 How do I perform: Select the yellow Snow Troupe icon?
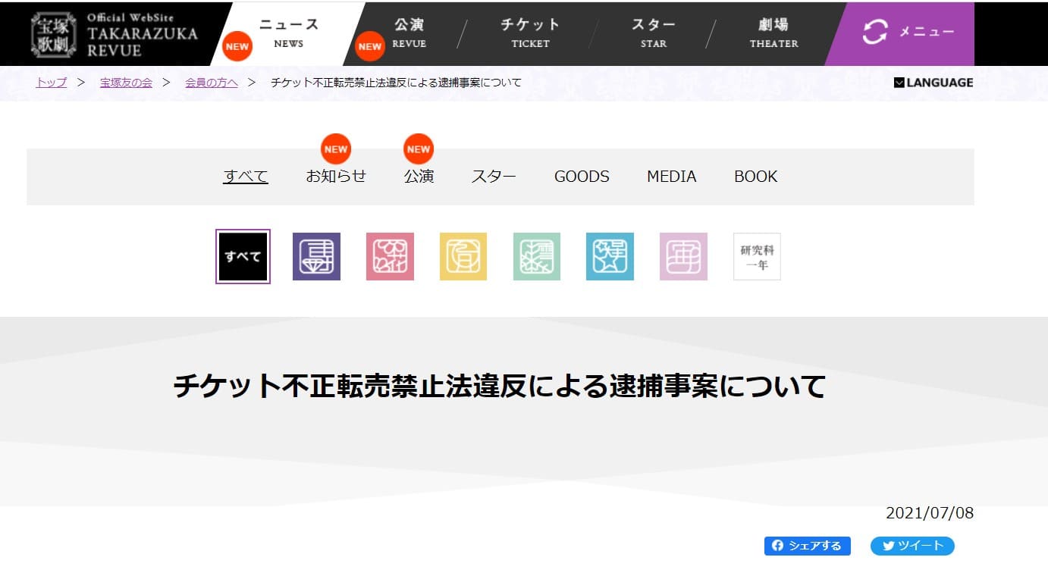[x=463, y=256]
